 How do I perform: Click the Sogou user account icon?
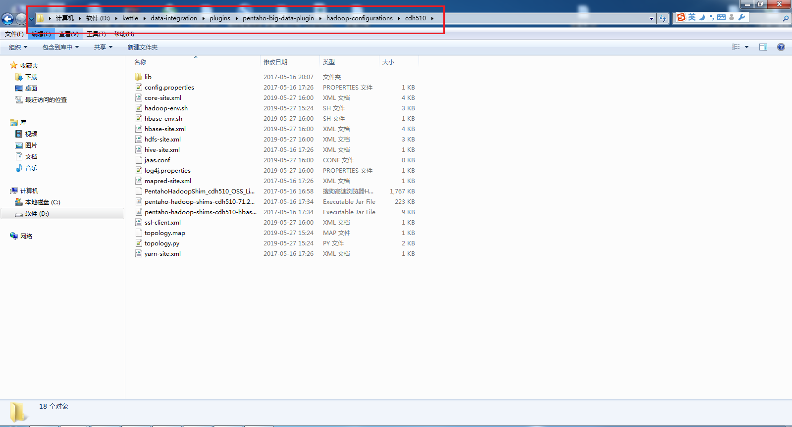[x=732, y=17]
